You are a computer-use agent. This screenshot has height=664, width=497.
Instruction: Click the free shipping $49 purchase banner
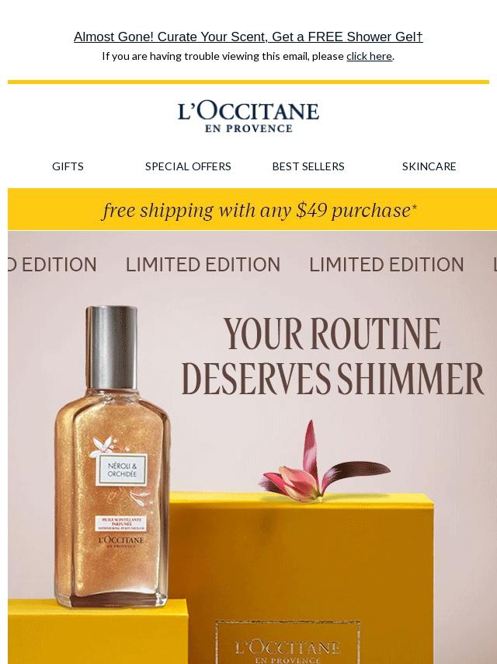pyautogui.click(x=252, y=210)
